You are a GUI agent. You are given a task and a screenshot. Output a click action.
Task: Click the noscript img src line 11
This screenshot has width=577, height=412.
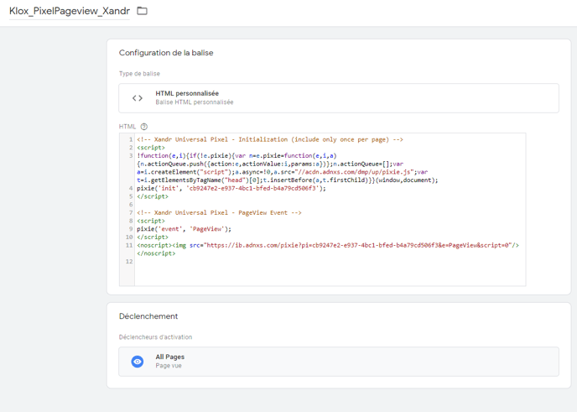point(328,245)
